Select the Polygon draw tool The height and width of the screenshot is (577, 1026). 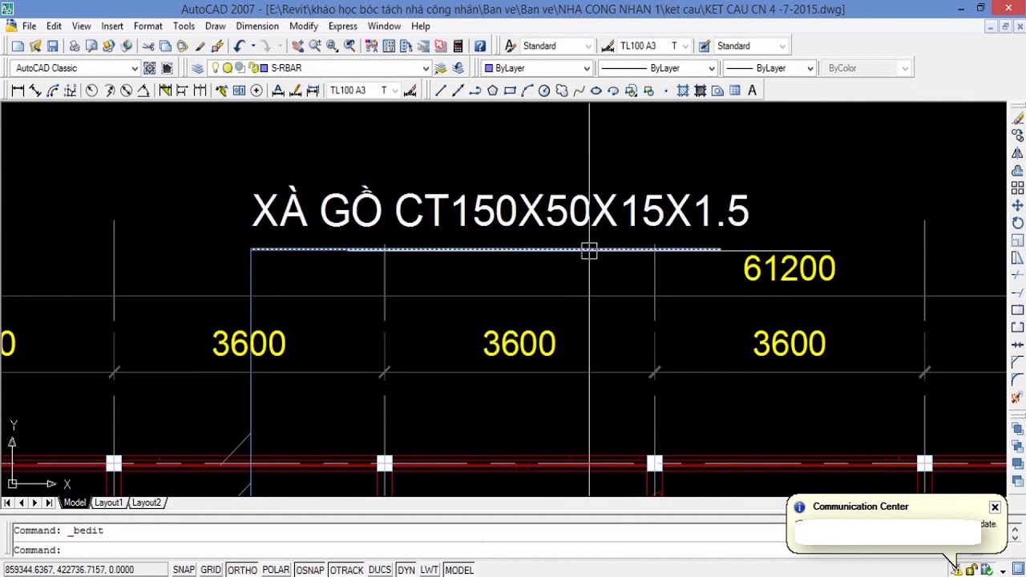pyautogui.click(x=492, y=91)
